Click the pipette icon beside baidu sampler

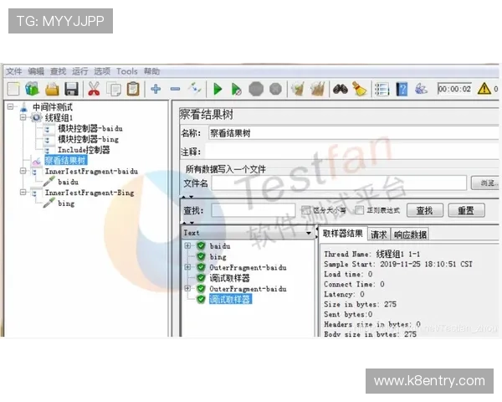[49, 182]
